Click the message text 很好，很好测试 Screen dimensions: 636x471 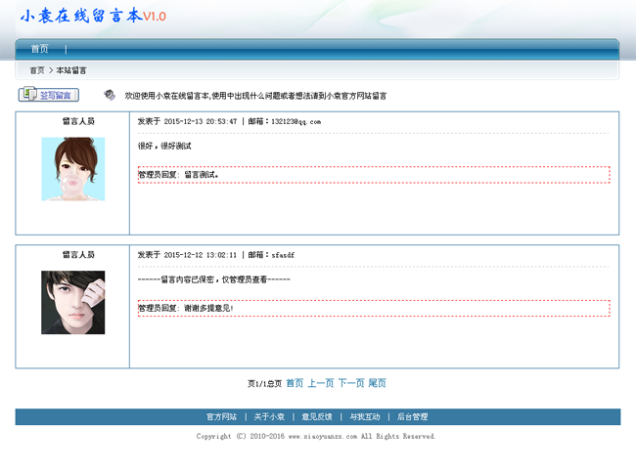(164, 146)
